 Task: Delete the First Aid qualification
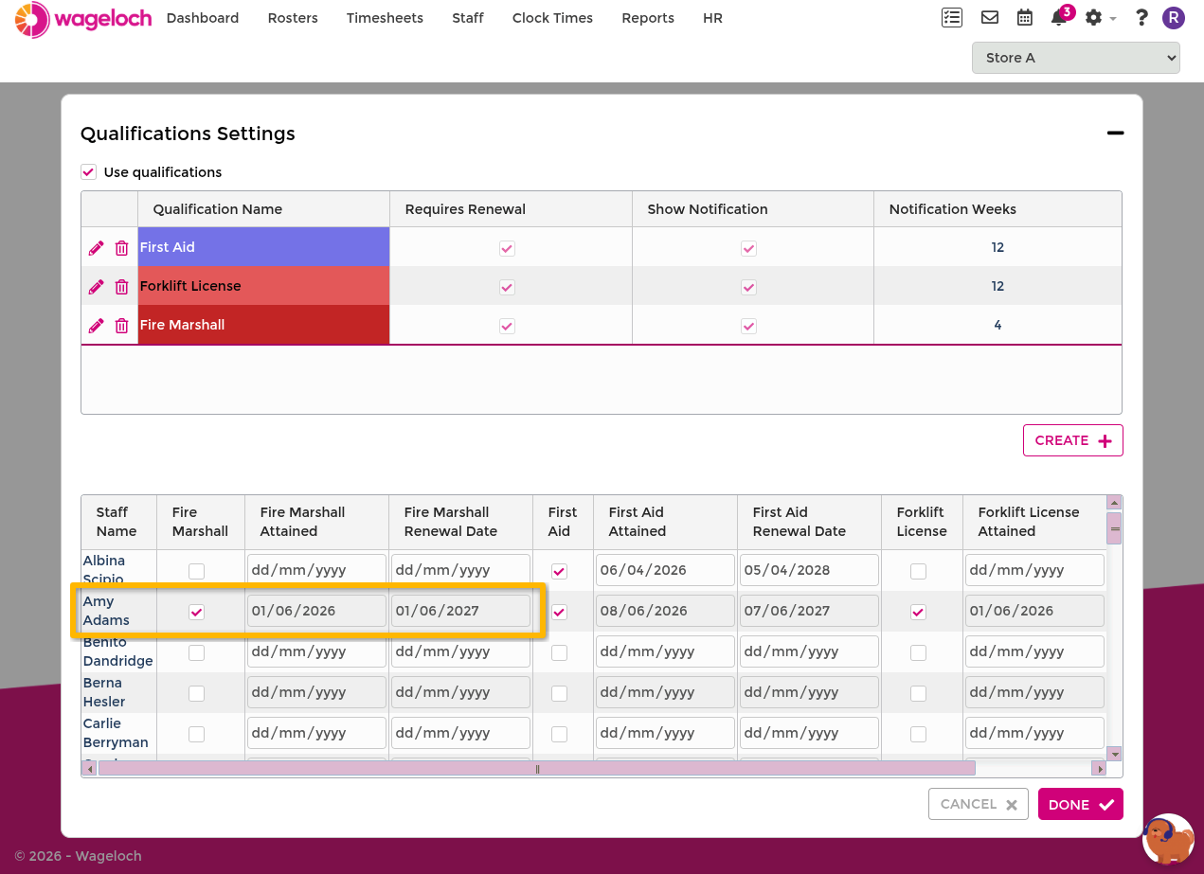121,248
